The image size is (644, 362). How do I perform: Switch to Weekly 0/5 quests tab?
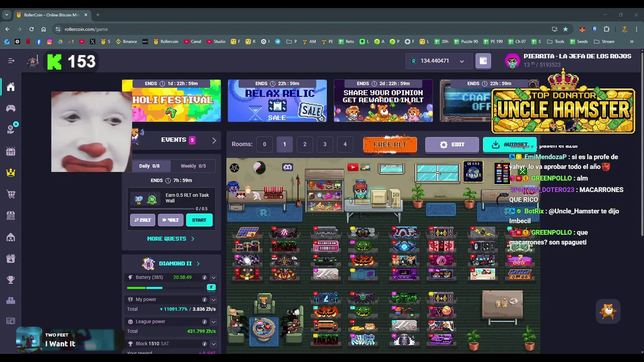(193, 166)
